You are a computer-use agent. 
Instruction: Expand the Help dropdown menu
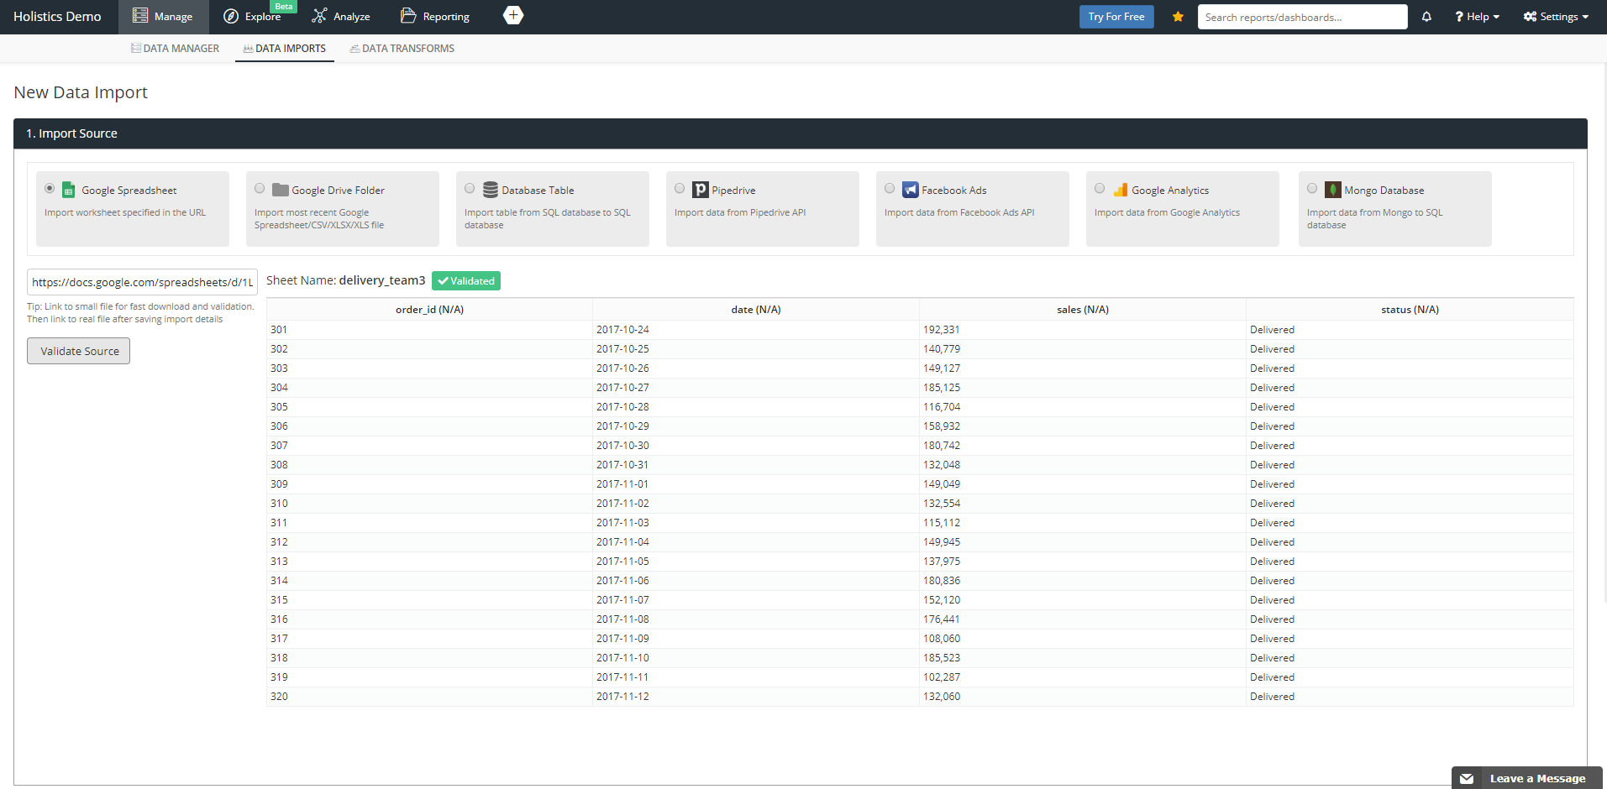(x=1478, y=17)
